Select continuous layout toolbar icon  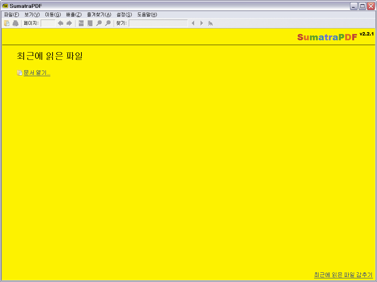81,23
